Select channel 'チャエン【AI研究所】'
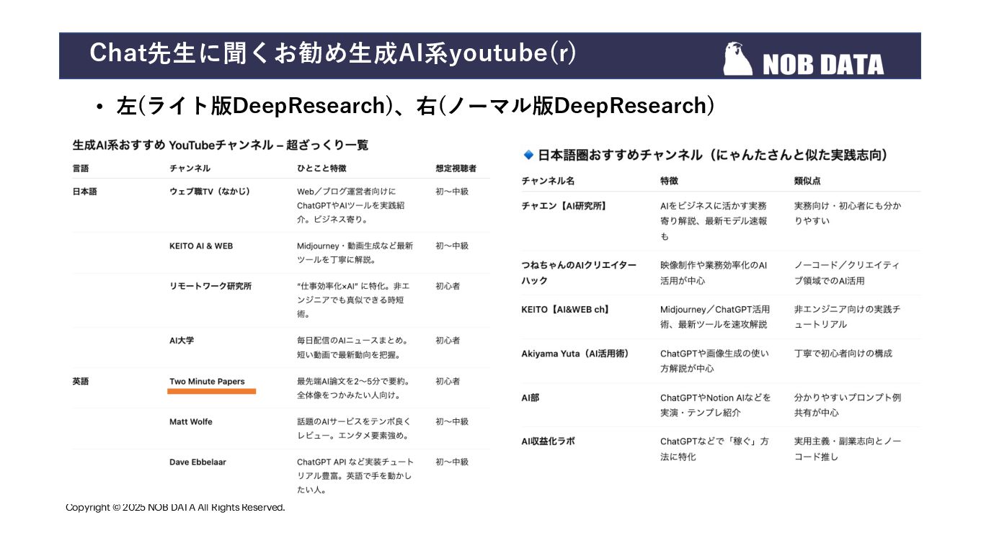This screenshot has height=551, width=981. [x=564, y=206]
